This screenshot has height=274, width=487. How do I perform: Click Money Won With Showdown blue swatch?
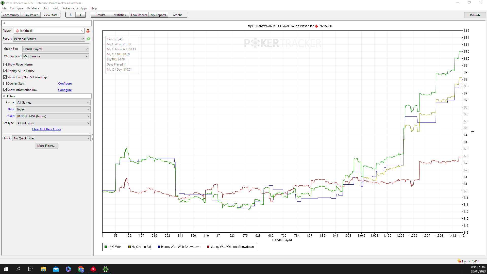[159, 247]
